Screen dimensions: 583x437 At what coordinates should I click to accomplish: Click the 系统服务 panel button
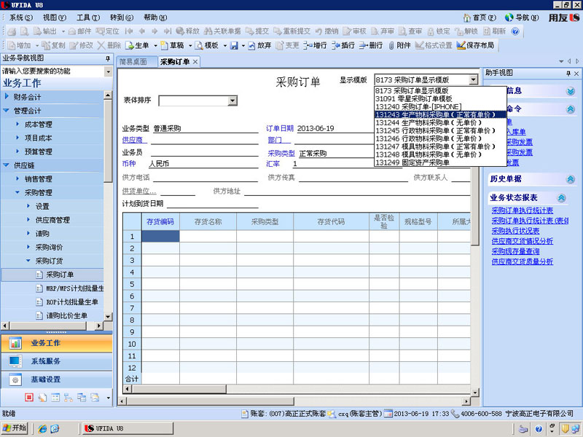pos(57,361)
